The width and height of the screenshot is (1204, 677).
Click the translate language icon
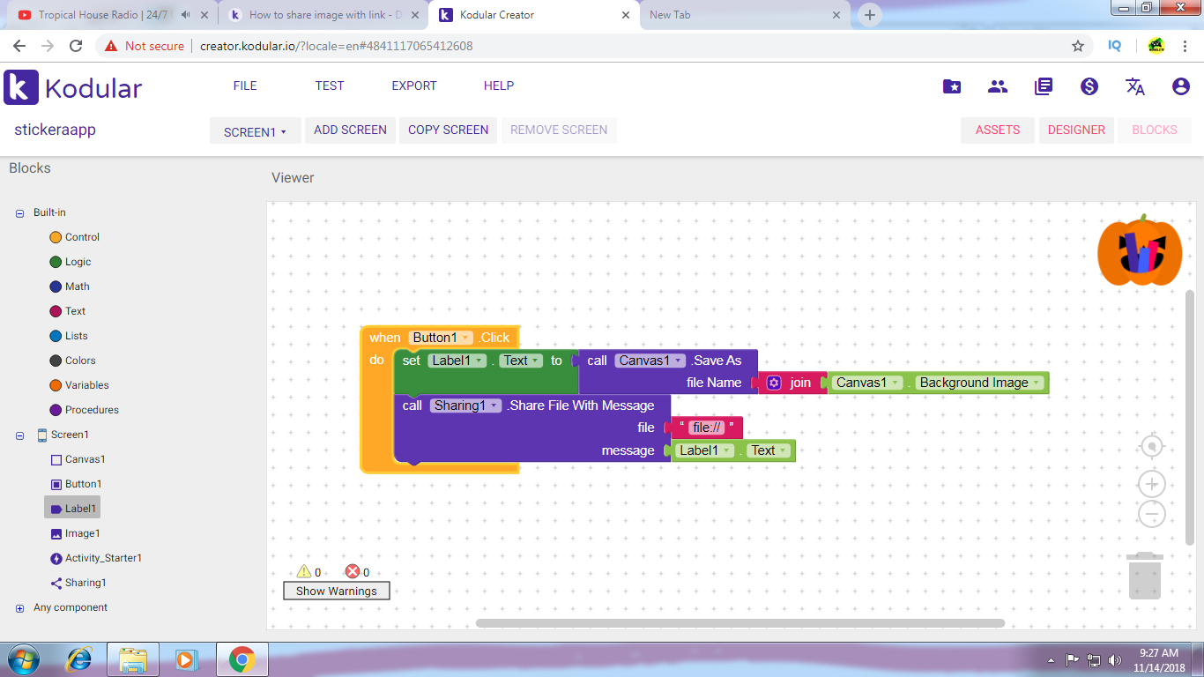coord(1135,86)
